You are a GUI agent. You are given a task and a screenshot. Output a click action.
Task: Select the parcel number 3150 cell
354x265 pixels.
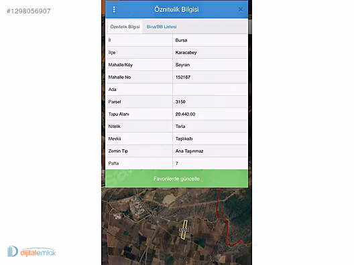click(210, 102)
